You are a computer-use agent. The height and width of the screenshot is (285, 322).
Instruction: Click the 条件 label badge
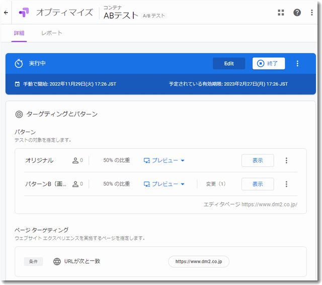pyautogui.click(x=33, y=261)
